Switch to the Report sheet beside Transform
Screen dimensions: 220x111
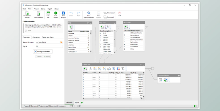[77, 103]
